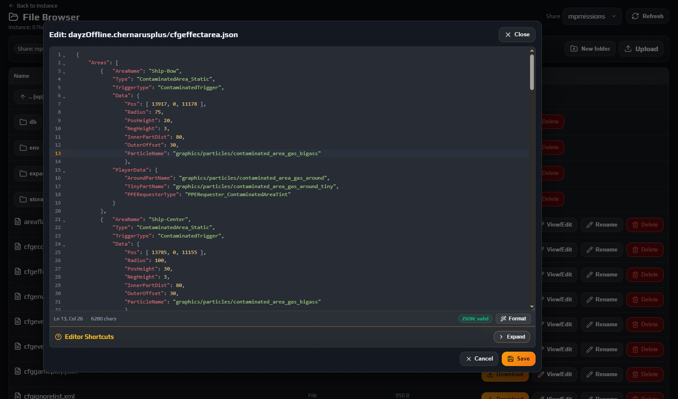
Task: Click the editor vertical scrollbar thumb
Action: [532, 72]
